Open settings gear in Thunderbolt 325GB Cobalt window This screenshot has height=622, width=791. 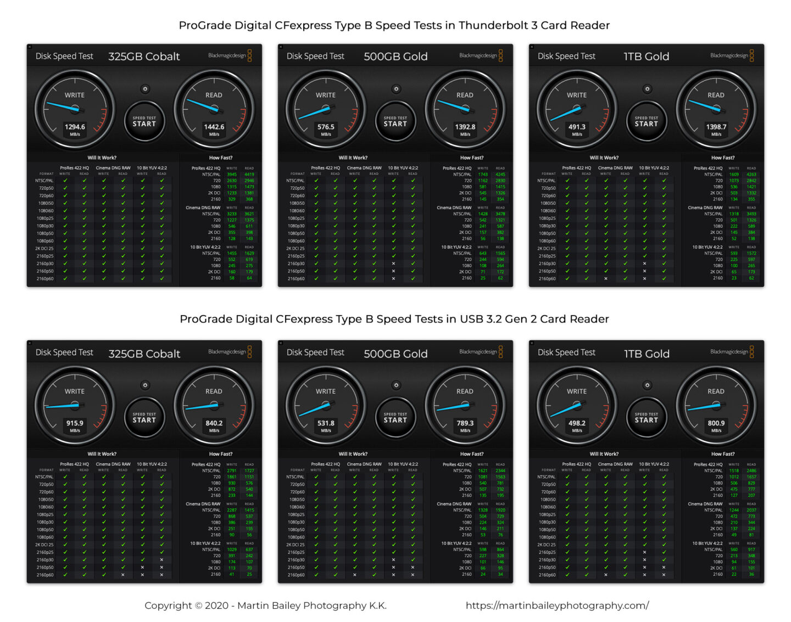(145, 89)
